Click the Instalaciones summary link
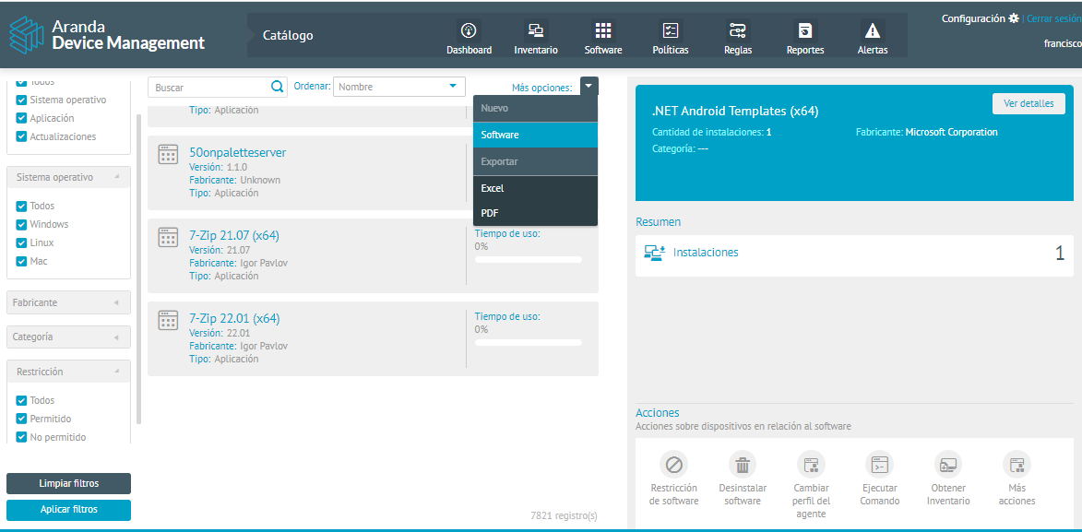The width and height of the screenshot is (1082, 532). pos(706,253)
